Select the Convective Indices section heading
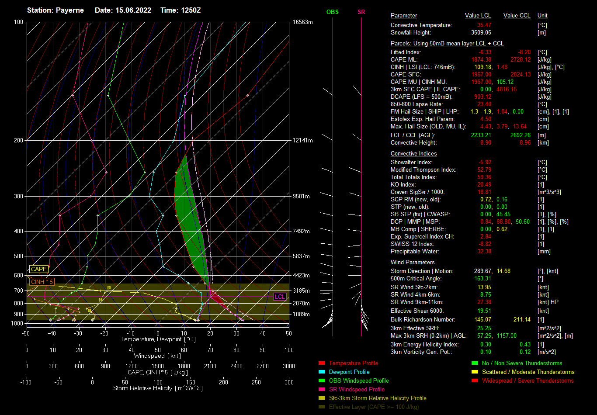 pyautogui.click(x=413, y=154)
